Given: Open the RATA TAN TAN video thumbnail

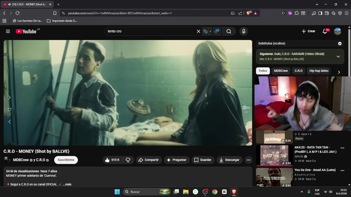Looking at the screenshot, I should (274, 155).
